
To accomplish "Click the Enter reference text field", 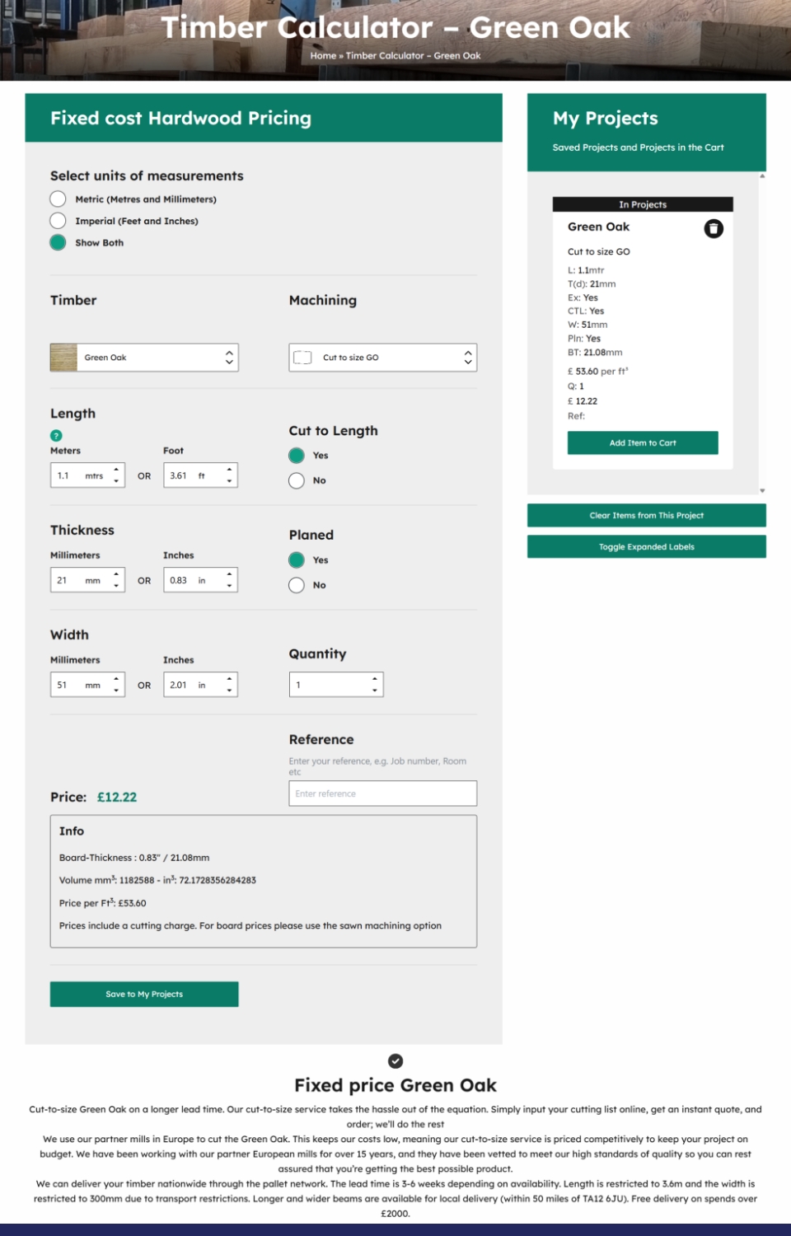I will tap(382, 794).
